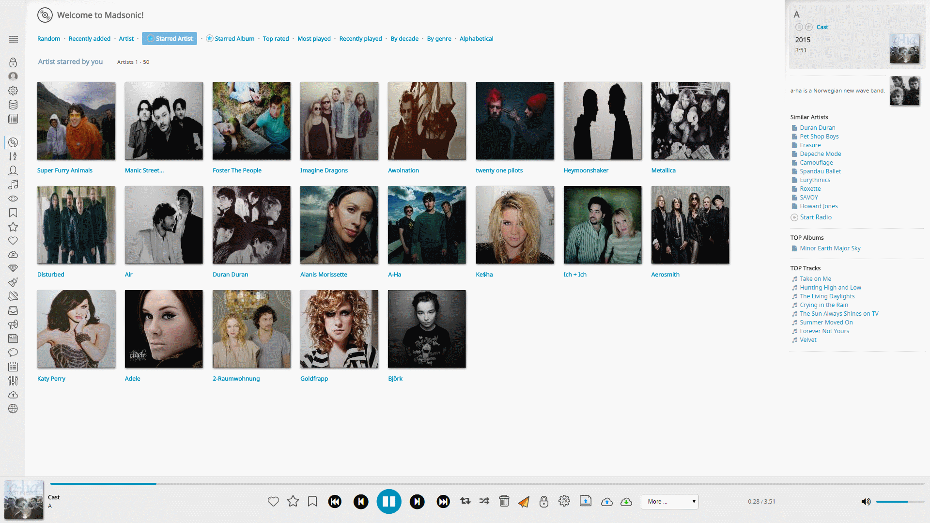The height and width of the screenshot is (523, 930).
Task: Toggle love heart for current track
Action: [x=273, y=502]
